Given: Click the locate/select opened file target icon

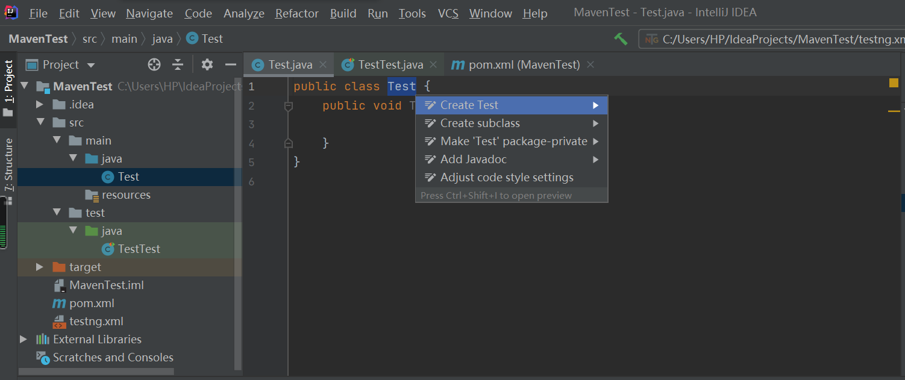Looking at the screenshot, I should pyautogui.click(x=154, y=64).
